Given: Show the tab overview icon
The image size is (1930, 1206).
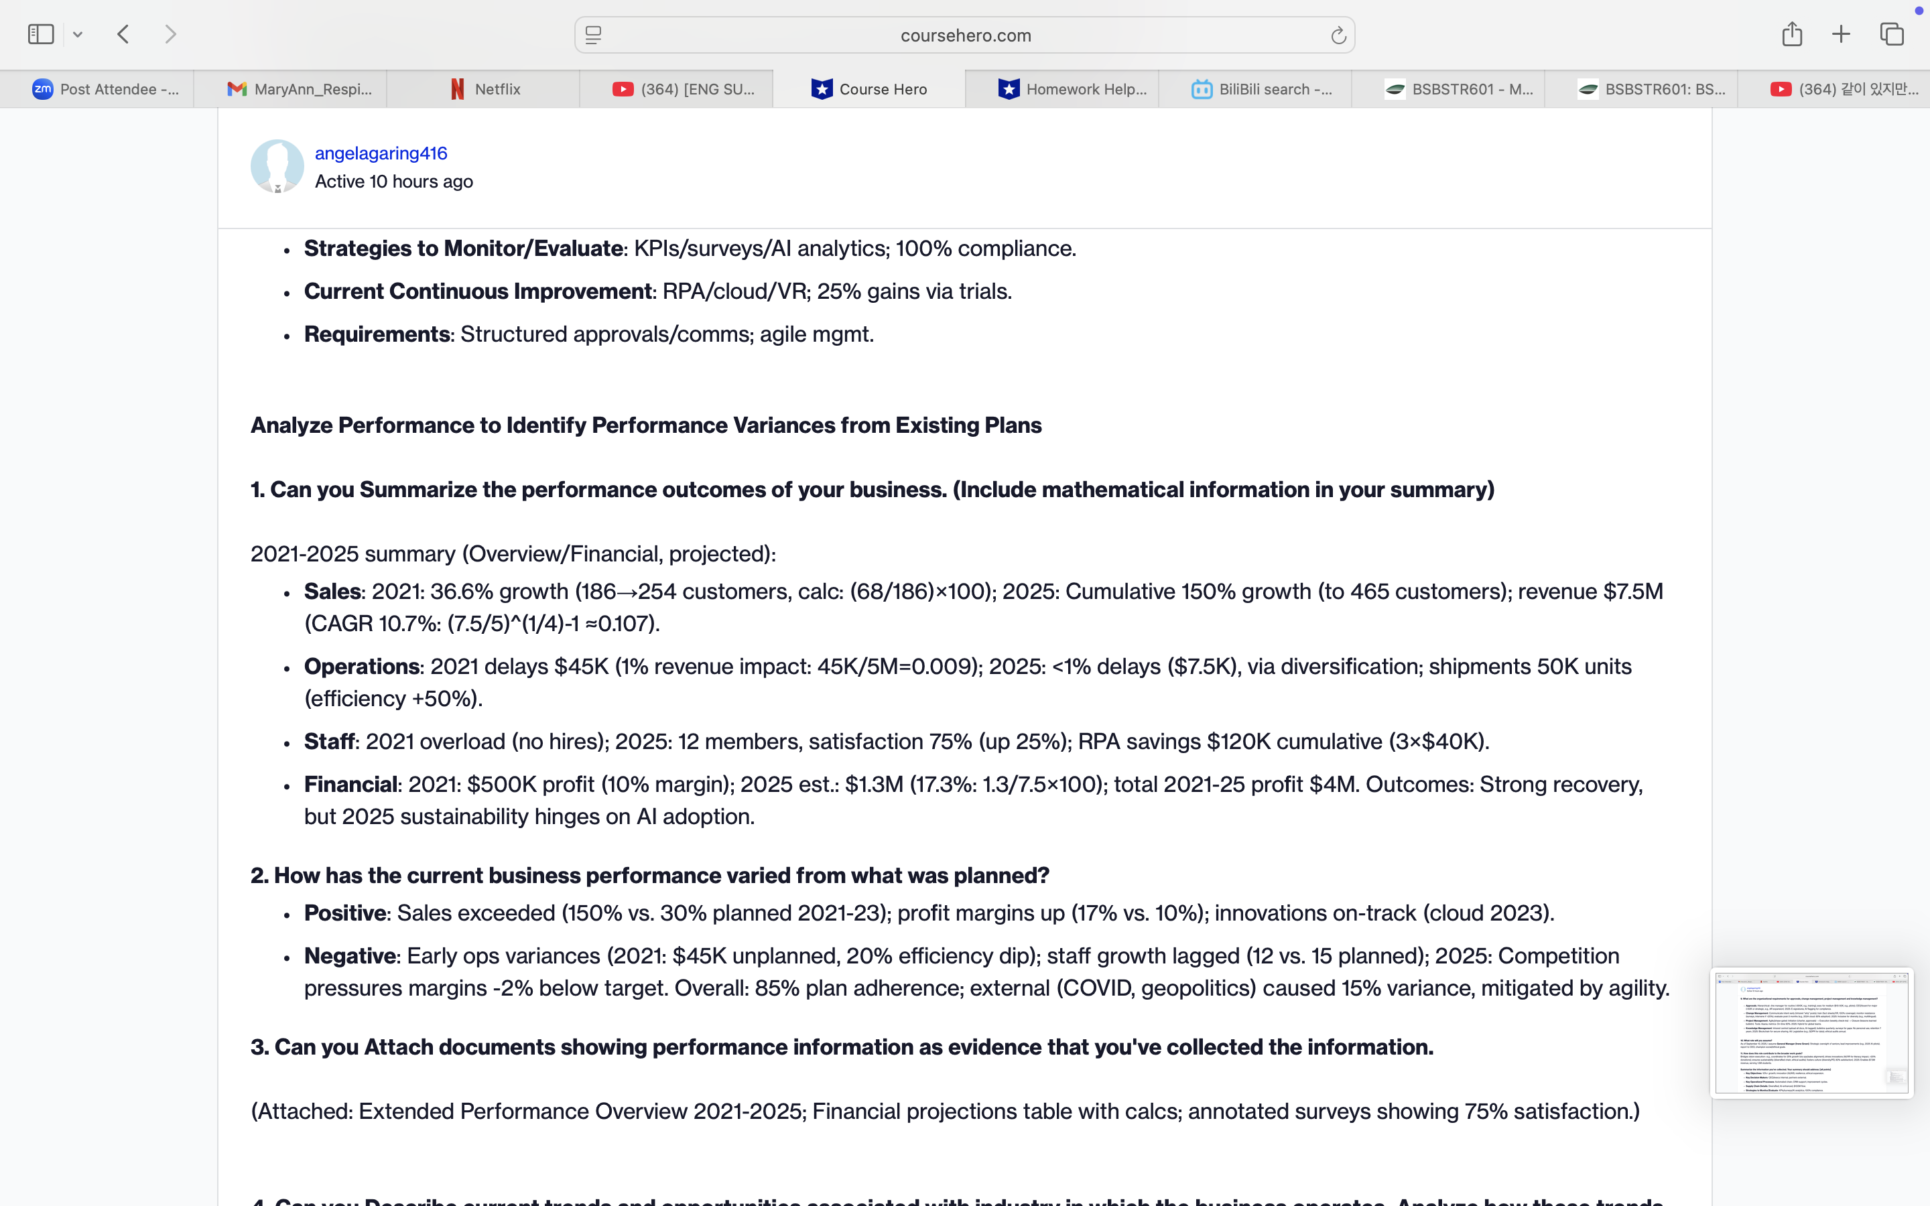Looking at the screenshot, I should coord(1892,34).
